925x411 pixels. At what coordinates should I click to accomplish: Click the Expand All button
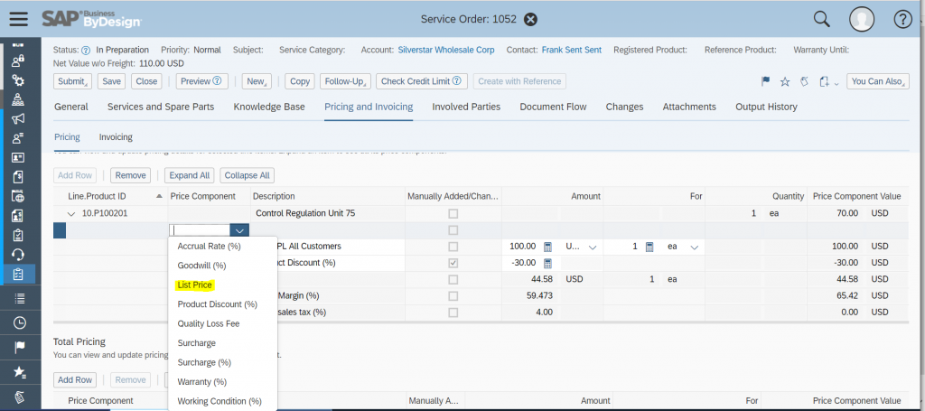point(190,175)
